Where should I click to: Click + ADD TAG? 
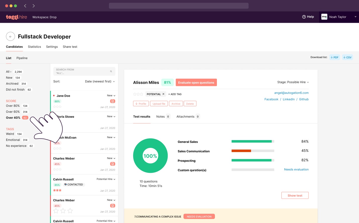pyautogui.click(x=175, y=94)
